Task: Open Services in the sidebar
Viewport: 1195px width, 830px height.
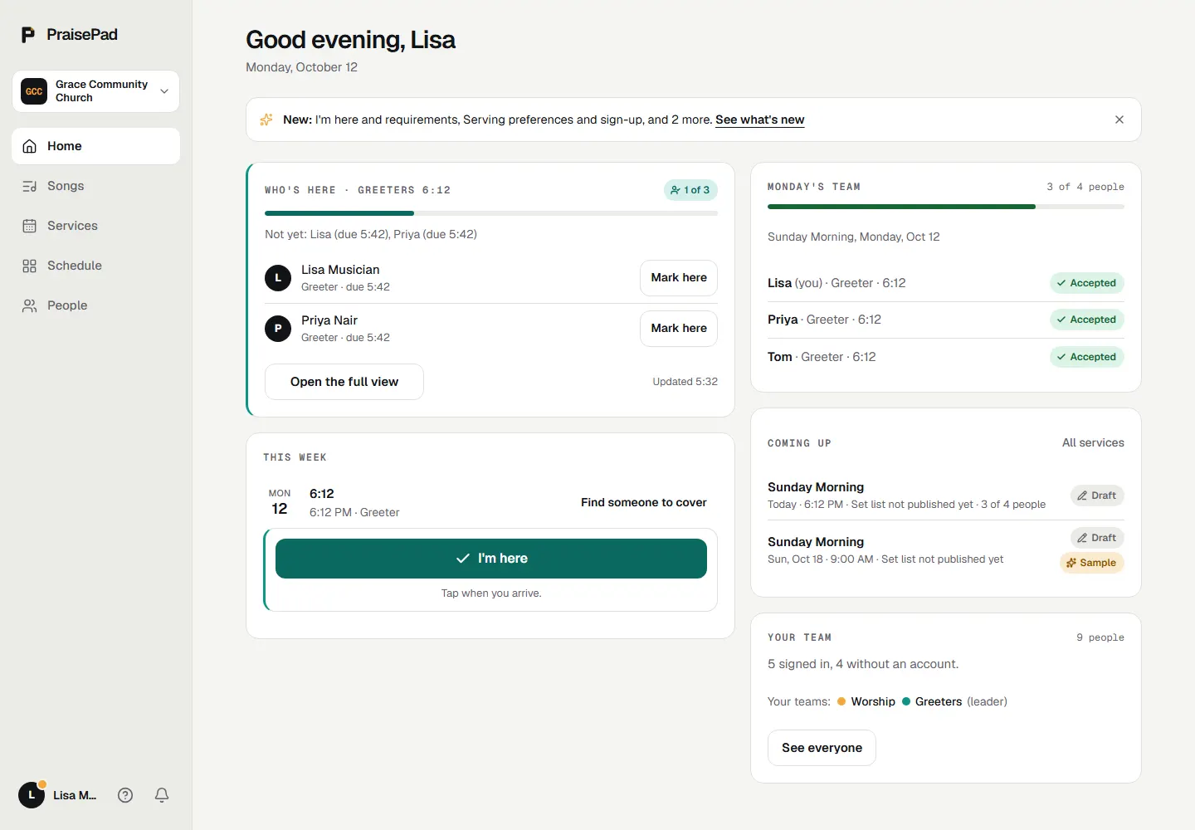Action: click(x=96, y=226)
